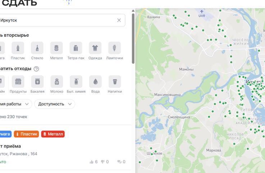This screenshot has height=173, width=265.
Task: Click the Маркова label on map
Action: (214, 150)
